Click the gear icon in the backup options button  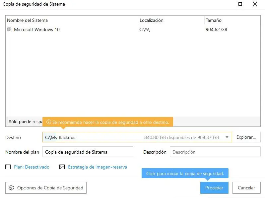point(11,188)
